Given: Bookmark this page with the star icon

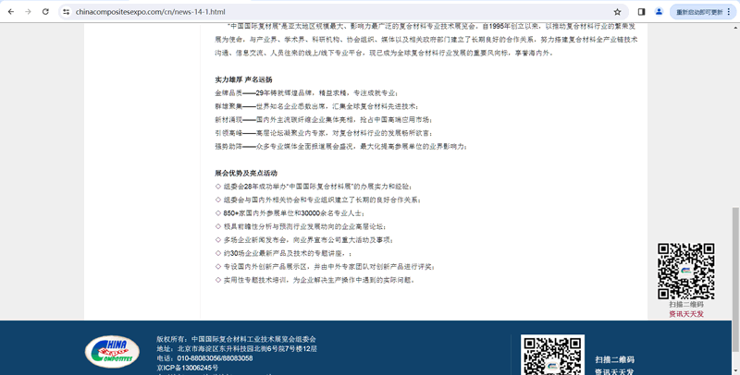Looking at the screenshot, I should pos(617,12).
